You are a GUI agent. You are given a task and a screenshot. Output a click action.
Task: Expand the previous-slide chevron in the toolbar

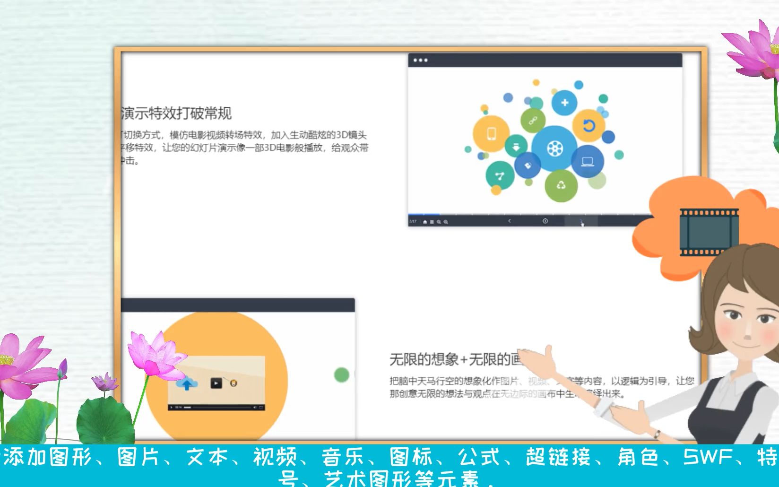click(509, 220)
